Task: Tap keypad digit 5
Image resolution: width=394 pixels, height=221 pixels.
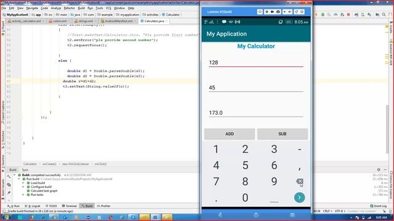Action: pos(245,165)
